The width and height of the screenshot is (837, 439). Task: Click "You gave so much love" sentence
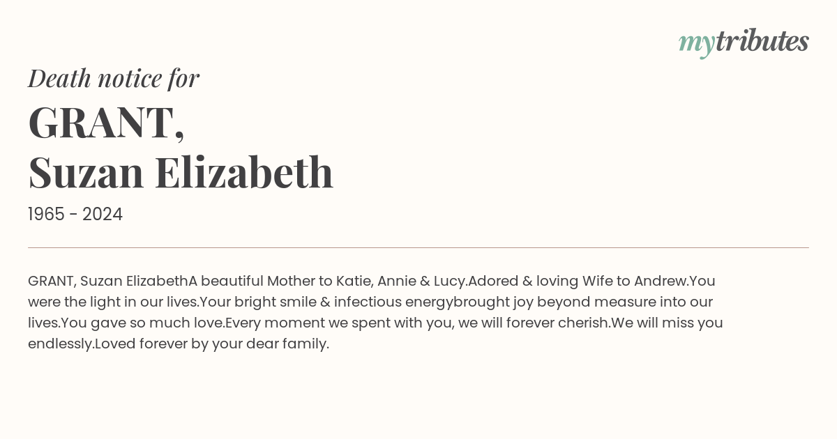[x=142, y=323]
